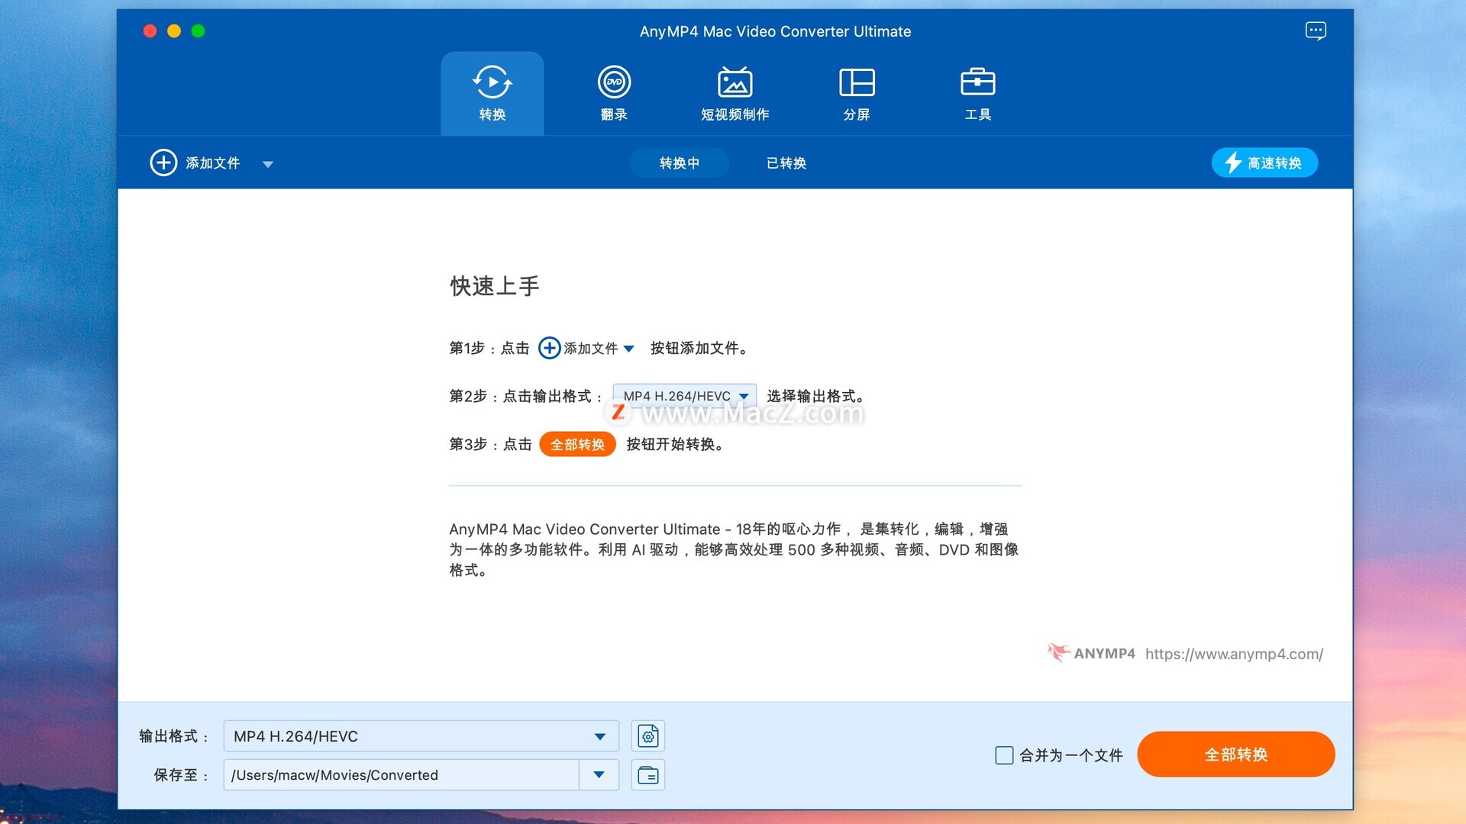Image resolution: width=1466 pixels, height=824 pixels.
Task: Open the output folder icon
Action: 648,775
